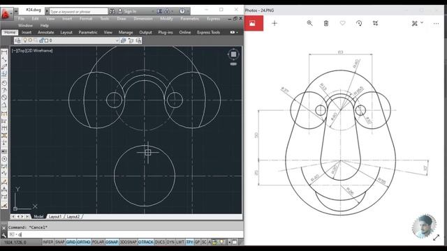Open Edit & Create in Photos

click(x=414, y=23)
